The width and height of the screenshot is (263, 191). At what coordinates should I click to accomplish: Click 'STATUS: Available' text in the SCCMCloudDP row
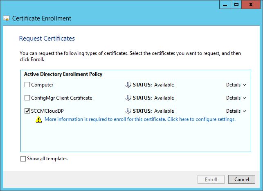coord(153,111)
